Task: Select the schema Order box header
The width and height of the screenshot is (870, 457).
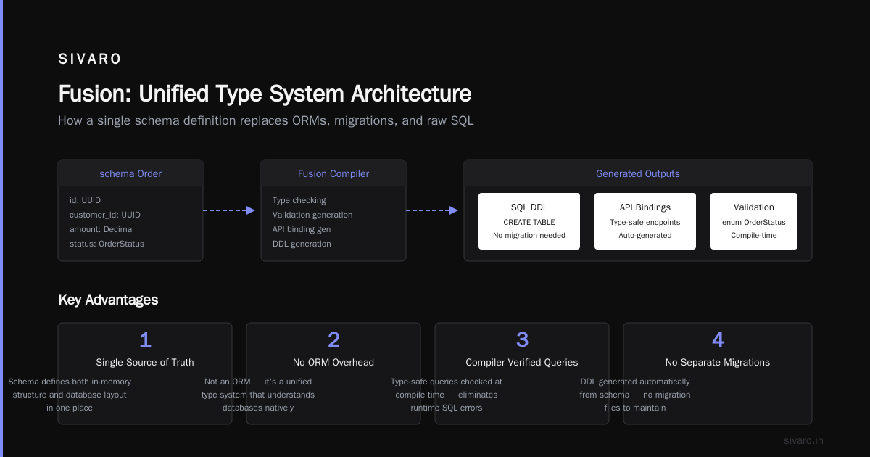Action: (x=130, y=173)
